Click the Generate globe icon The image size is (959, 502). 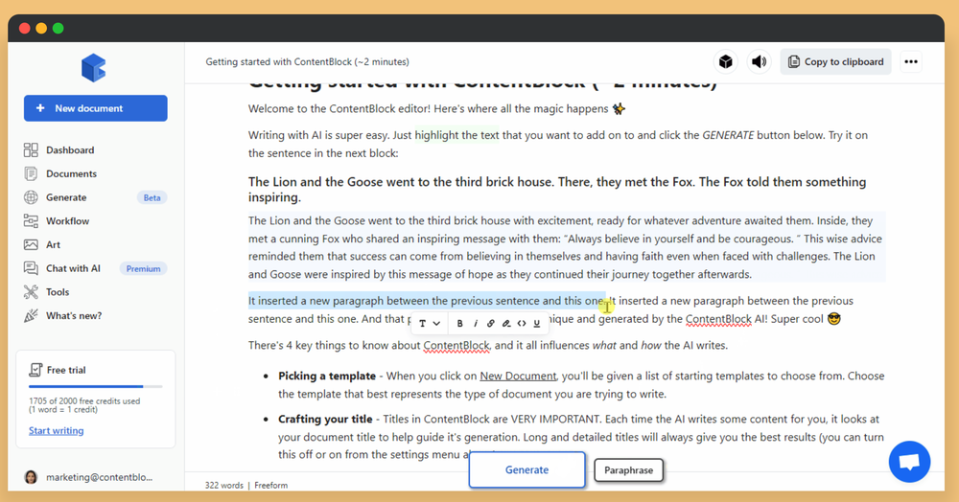point(31,198)
